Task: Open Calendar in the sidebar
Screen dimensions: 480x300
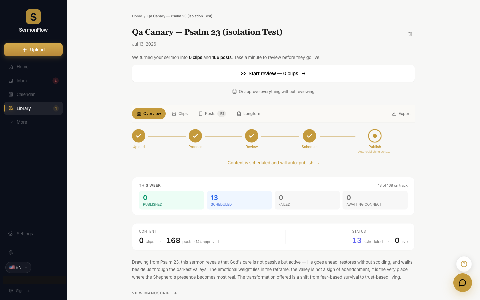Action: (33, 94)
